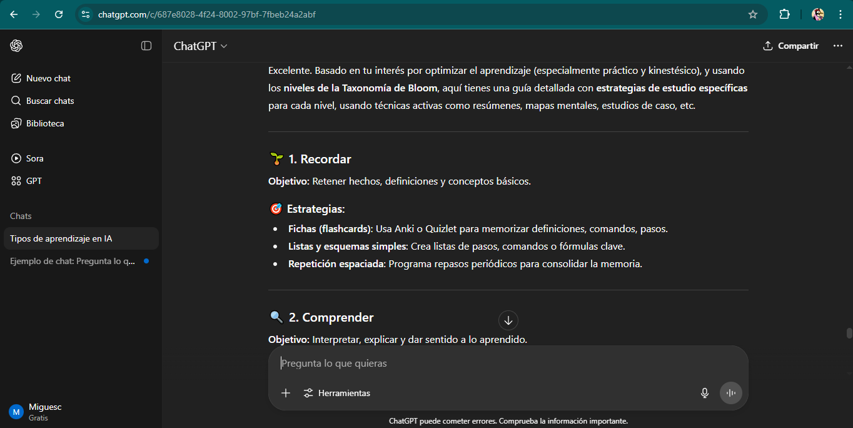Click 'niveles de la Taxonomía de Bloom' text
Viewport: 853px width, 428px height.
tap(360, 88)
